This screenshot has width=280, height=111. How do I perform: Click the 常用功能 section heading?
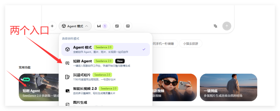coord(25,67)
